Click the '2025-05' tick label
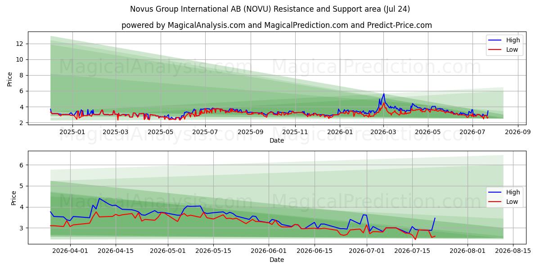 [160, 132]
